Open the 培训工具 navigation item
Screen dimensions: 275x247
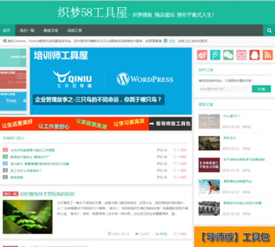coord(75,31)
